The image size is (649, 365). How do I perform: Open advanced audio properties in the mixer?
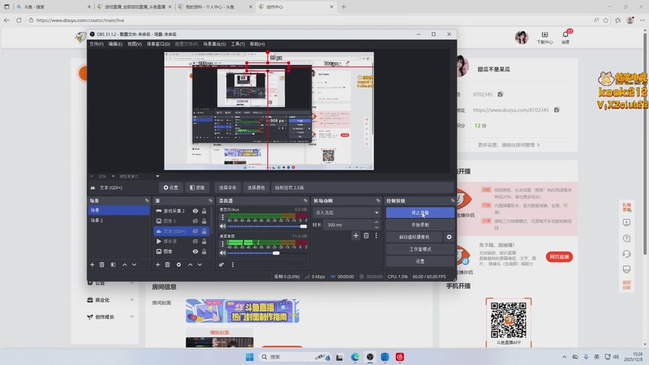pos(221,264)
